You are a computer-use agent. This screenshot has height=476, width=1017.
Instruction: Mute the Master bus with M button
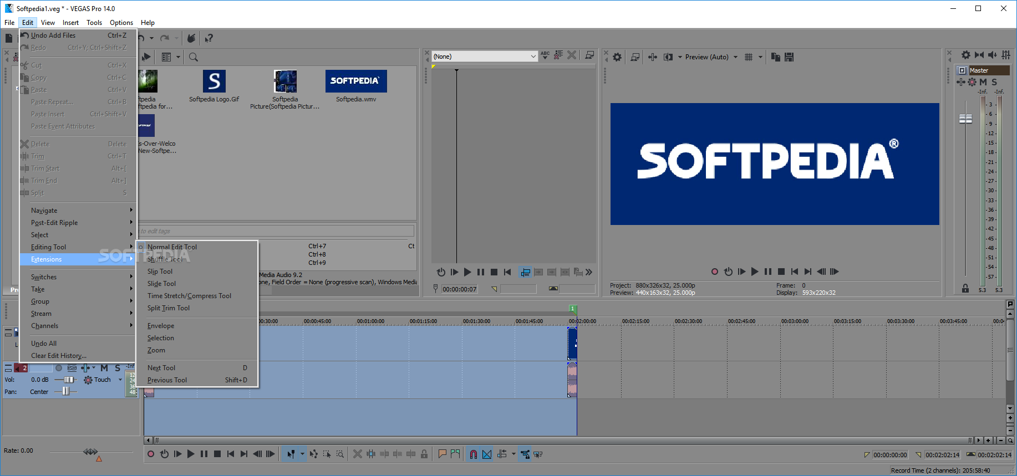[x=983, y=82]
